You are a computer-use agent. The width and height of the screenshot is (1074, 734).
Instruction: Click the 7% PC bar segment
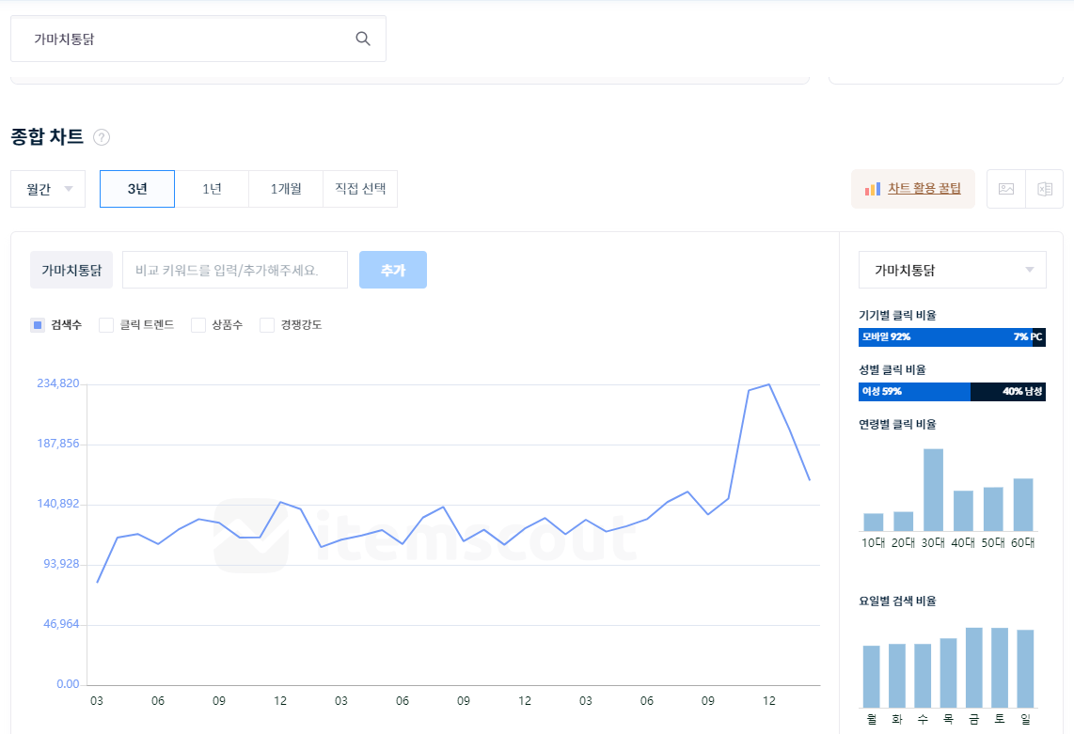point(1039,336)
